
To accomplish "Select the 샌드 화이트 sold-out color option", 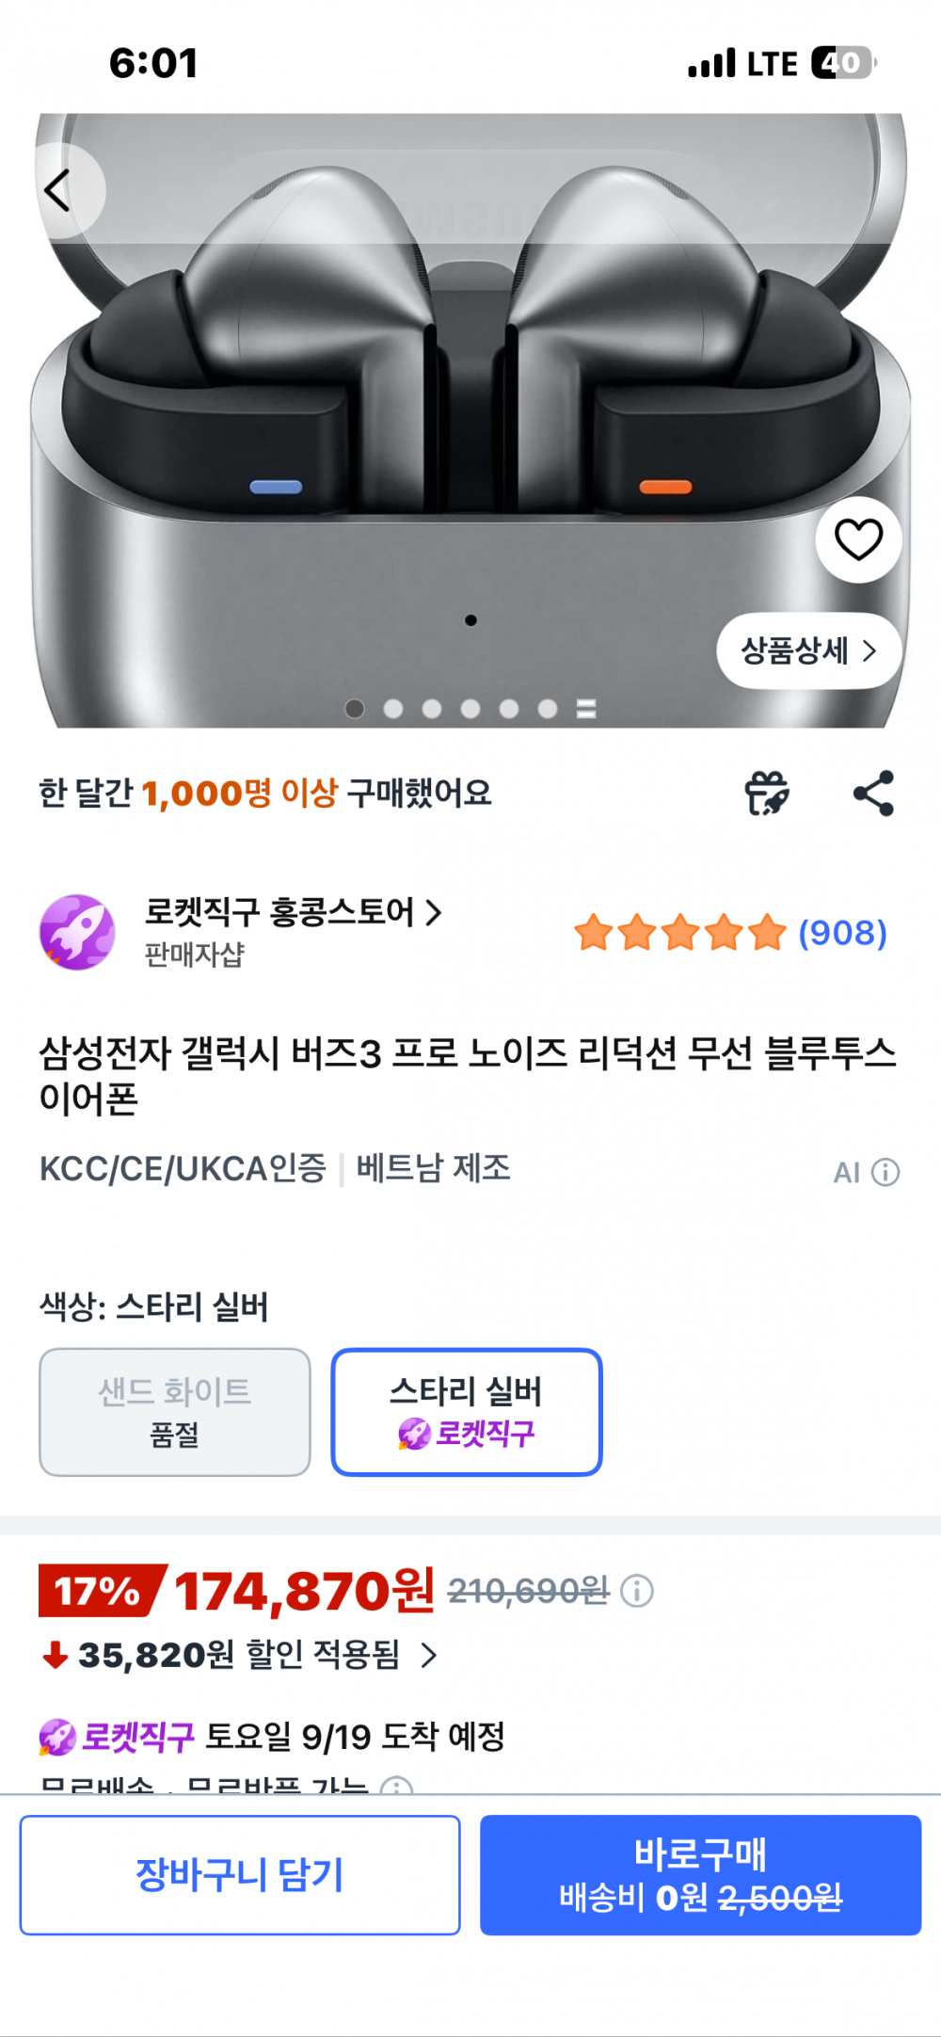I will click(175, 1412).
